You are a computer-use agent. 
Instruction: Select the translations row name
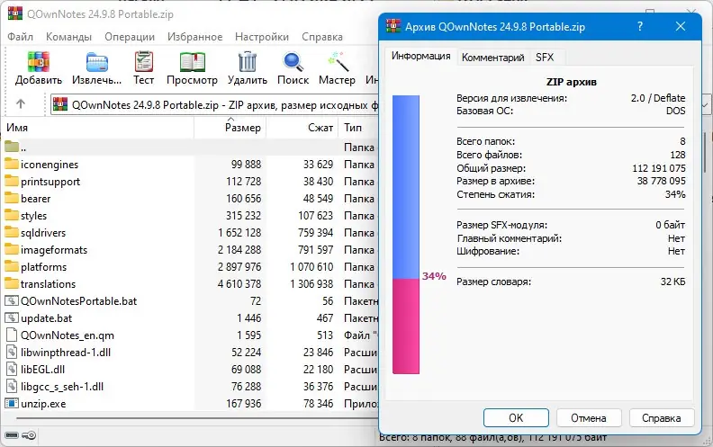(49, 284)
